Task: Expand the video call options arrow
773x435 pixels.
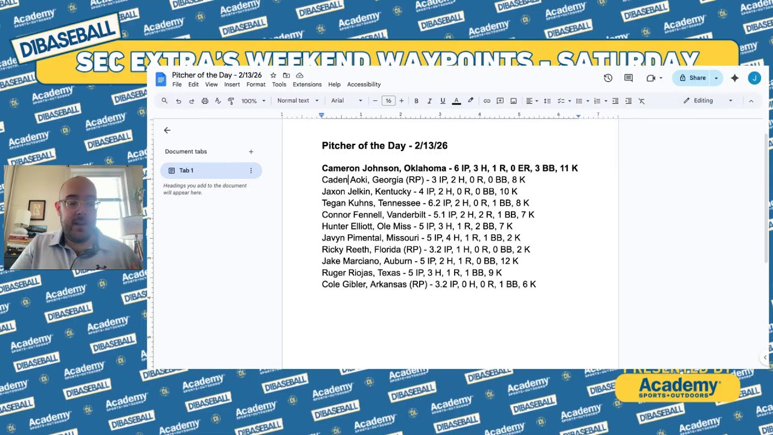Action: pyautogui.click(x=661, y=78)
